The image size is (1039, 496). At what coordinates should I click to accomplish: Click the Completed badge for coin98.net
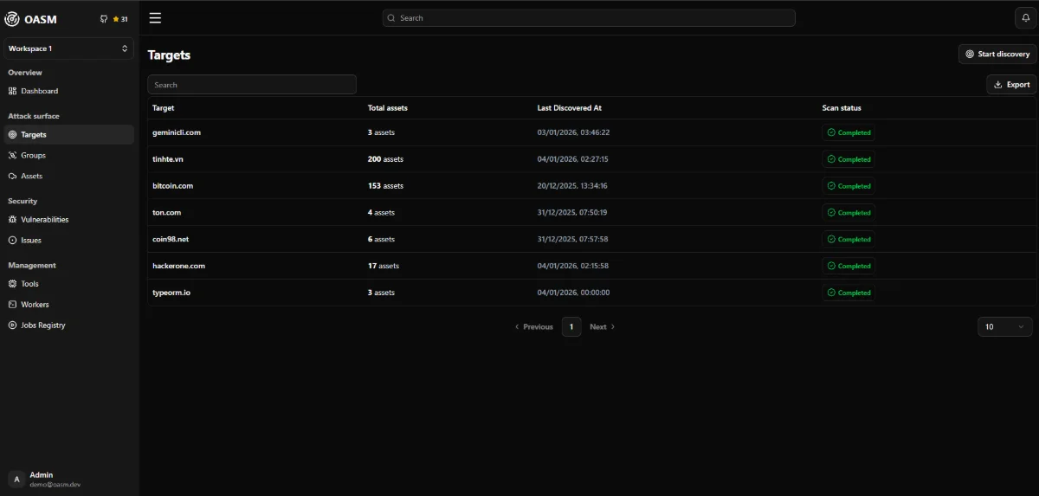(849, 239)
